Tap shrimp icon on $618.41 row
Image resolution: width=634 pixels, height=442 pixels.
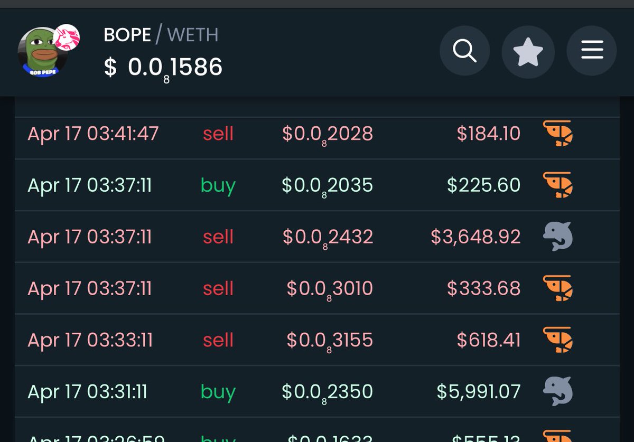point(558,340)
